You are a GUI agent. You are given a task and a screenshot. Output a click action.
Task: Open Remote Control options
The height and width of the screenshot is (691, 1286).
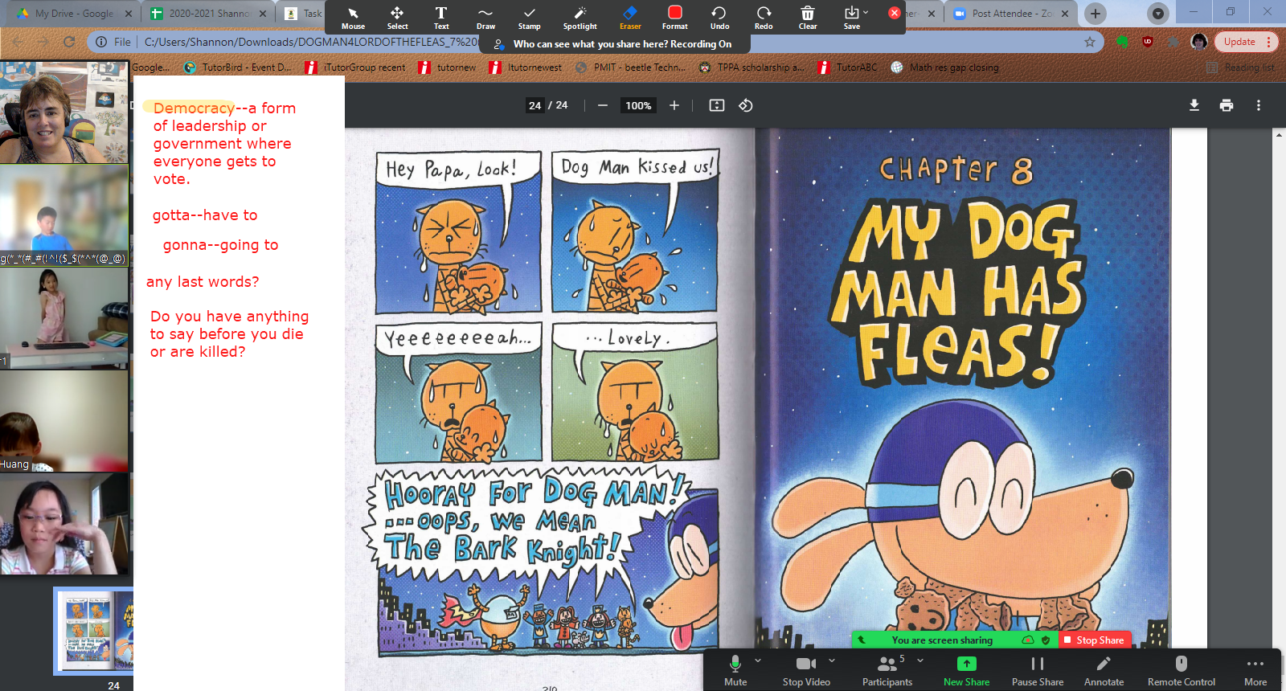[1182, 670]
